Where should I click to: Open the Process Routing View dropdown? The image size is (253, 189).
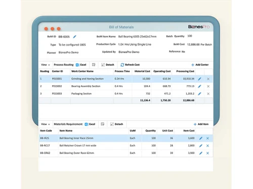[46, 65]
